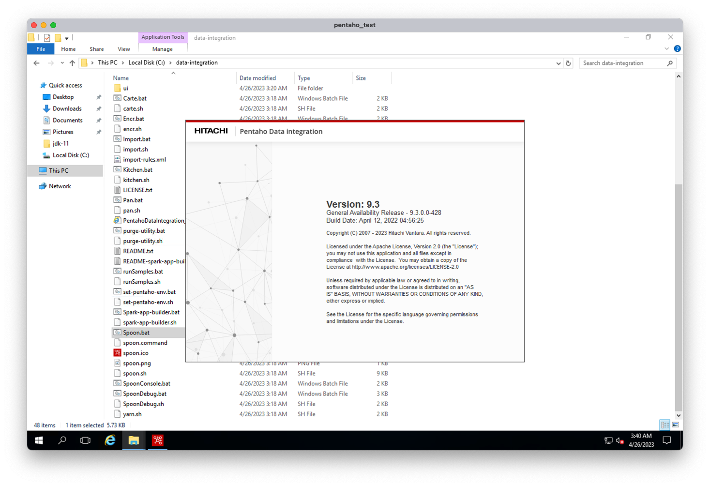Screen dimensions: 710x486
Task: Switch to large thumbnails view icon
Action: 676,425
